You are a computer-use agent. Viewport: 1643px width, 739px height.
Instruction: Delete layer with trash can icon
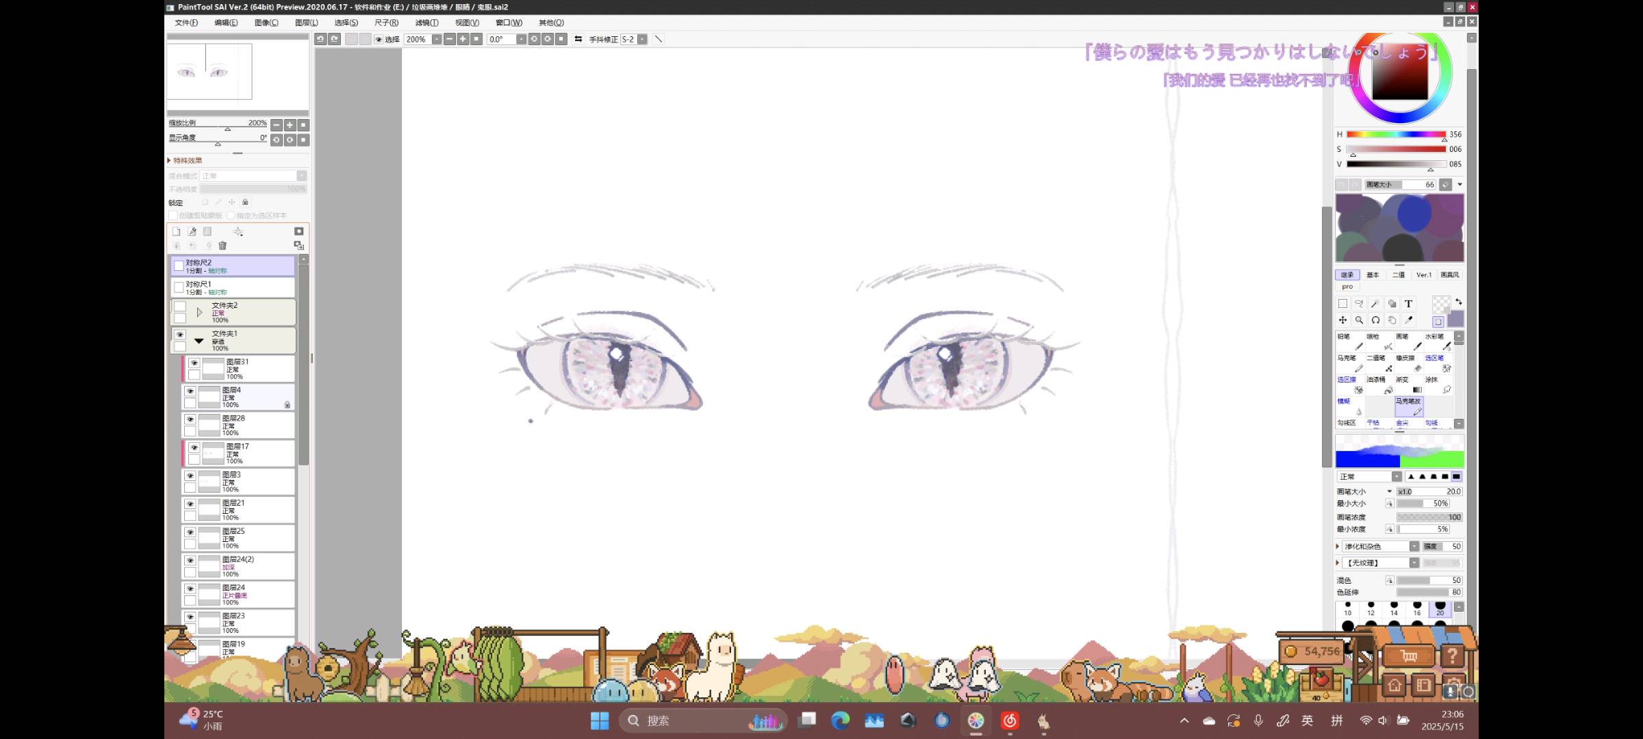coord(222,246)
